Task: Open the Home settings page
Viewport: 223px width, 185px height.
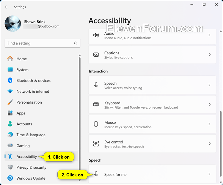Action: click(x=22, y=59)
